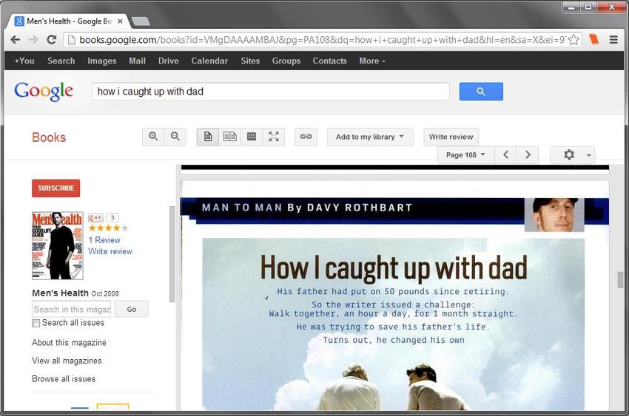Click the four-star rating
Viewport: 629px width, 416px height.
[x=108, y=228]
